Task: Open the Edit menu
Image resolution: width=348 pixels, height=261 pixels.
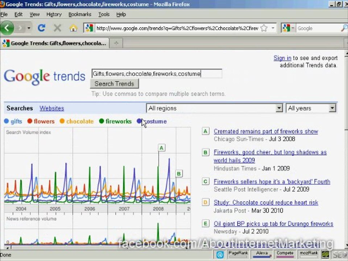Action: pos(18,14)
